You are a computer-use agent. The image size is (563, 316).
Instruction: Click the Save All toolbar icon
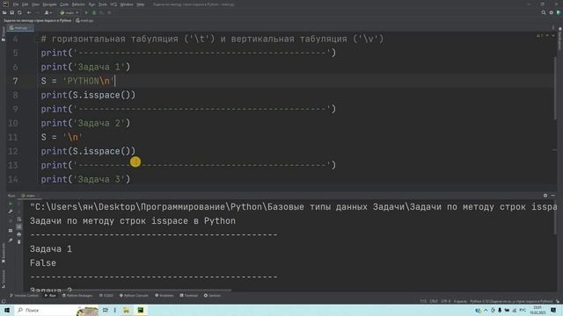tap(11, 12)
